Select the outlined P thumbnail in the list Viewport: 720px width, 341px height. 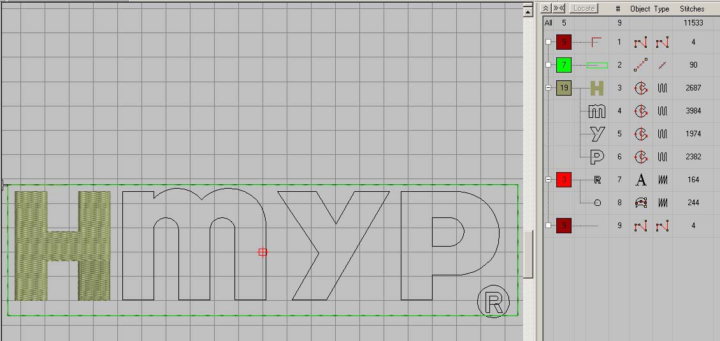596,157
